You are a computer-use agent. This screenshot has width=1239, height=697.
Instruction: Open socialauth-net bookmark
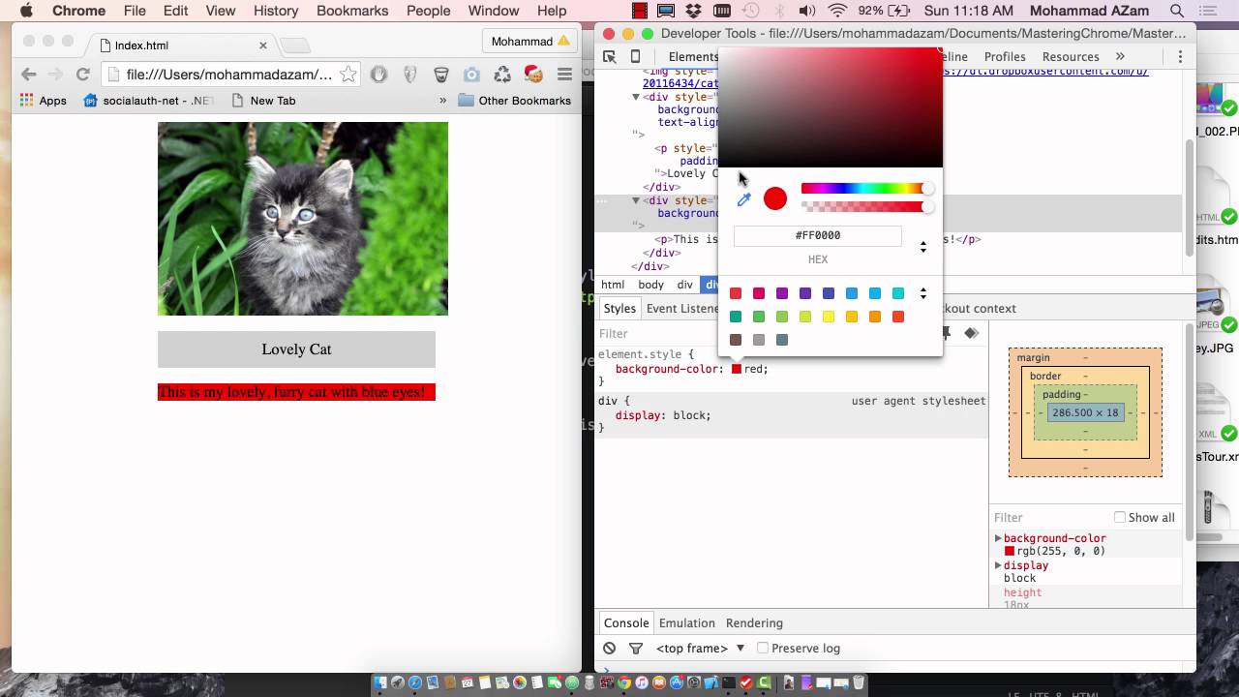[148, 101]
